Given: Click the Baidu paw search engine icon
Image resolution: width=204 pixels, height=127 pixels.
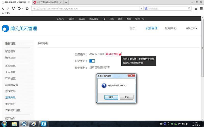Looking at the screenshot, I should (146, 9).
